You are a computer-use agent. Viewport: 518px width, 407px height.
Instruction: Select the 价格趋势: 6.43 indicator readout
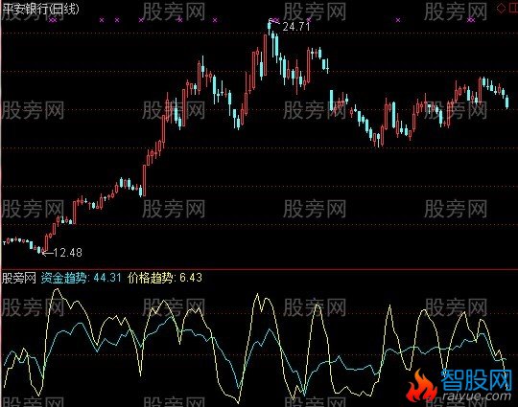(165, 278)
